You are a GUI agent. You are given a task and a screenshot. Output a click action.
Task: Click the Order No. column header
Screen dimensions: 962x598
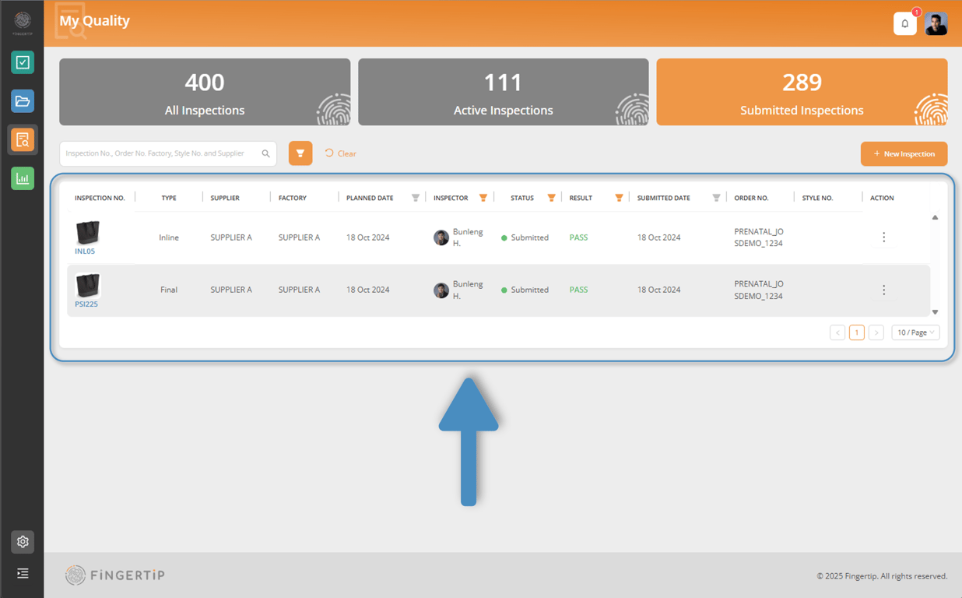(x=752, y=198)
